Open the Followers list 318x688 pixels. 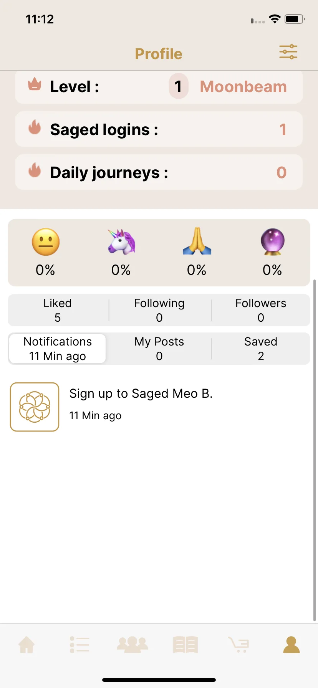[261, 310]
